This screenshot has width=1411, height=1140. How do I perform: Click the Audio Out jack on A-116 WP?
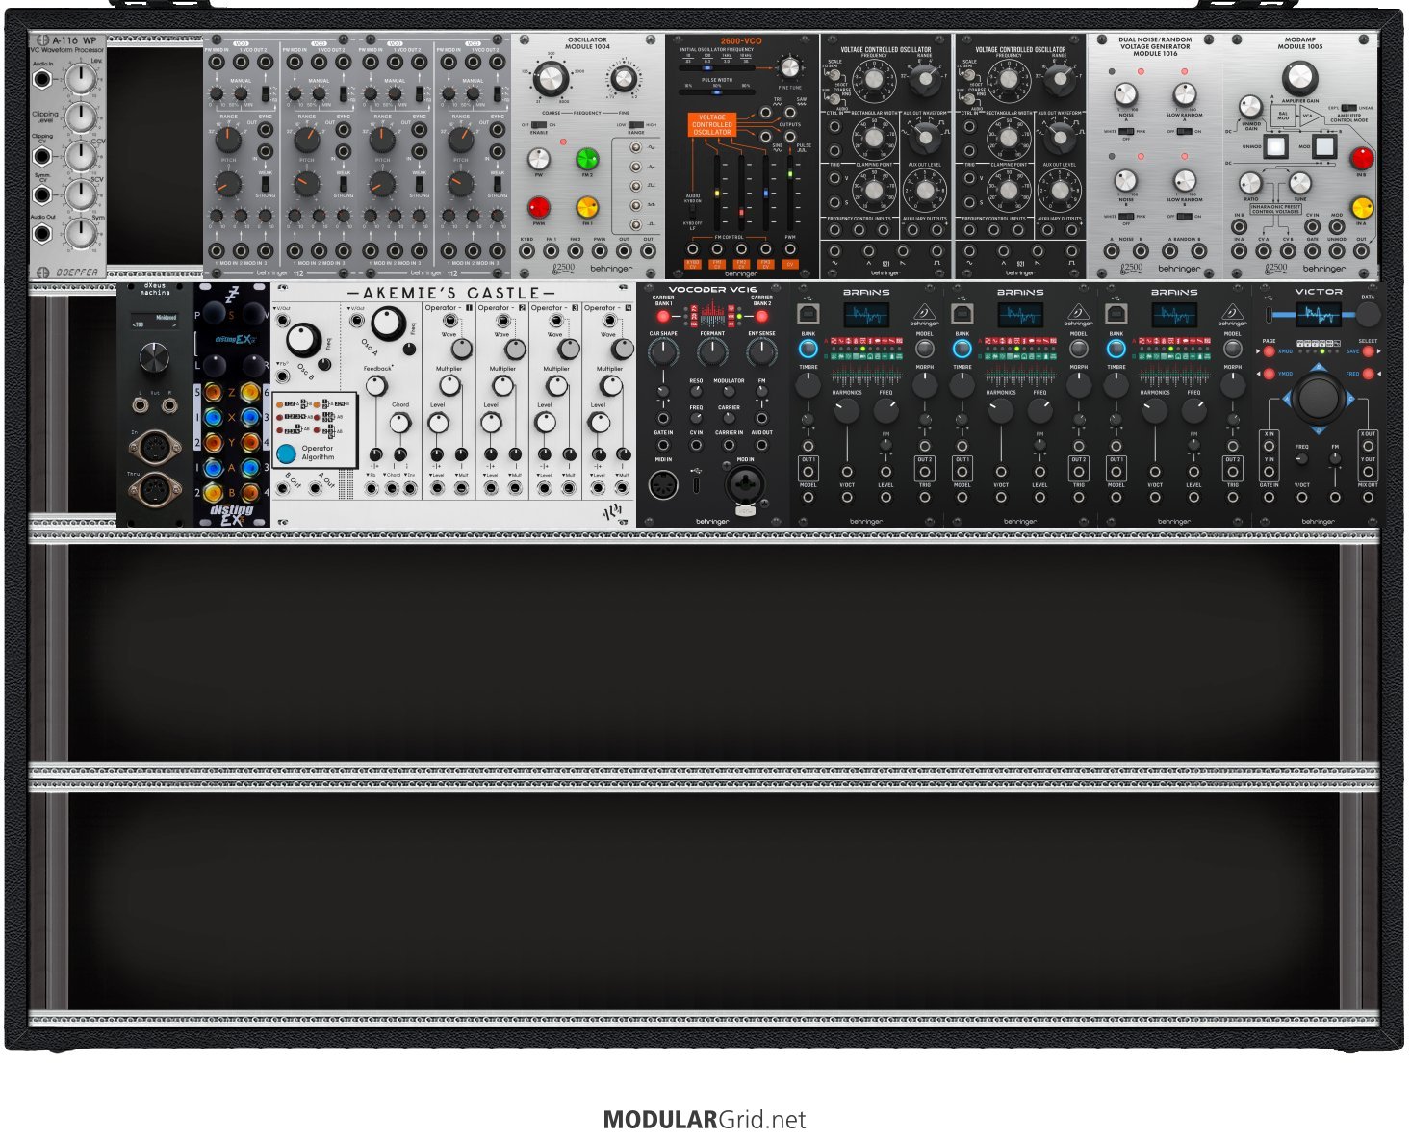tap(42, 232)
